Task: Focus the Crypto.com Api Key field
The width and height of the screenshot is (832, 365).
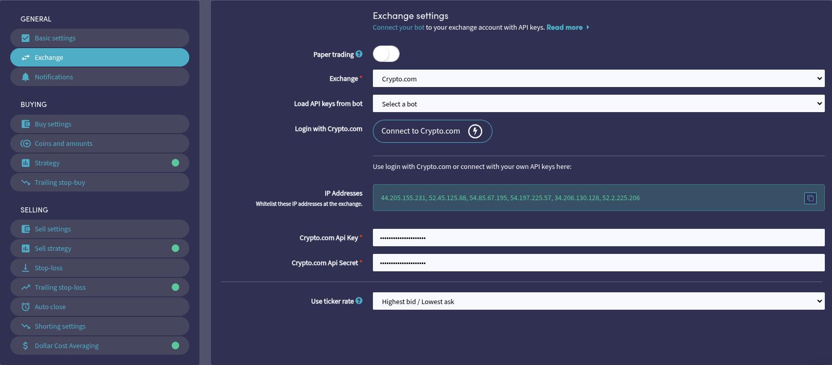Action: pos(598,238)
